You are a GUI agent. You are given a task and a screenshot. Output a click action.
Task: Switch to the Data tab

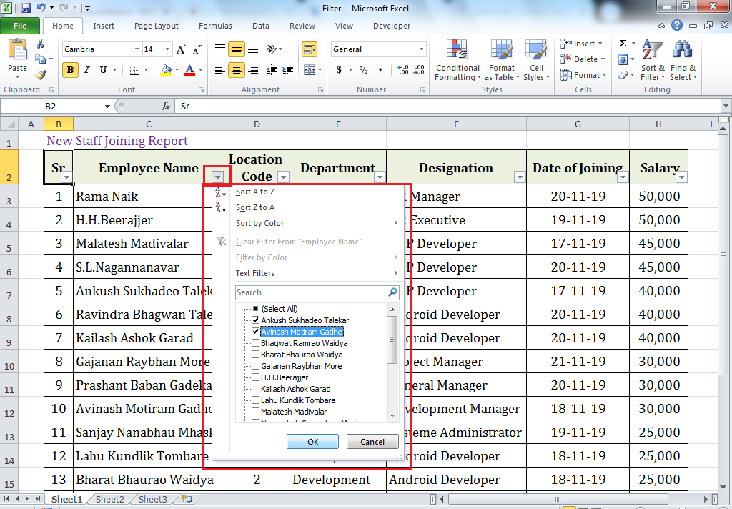click(260, 26)
